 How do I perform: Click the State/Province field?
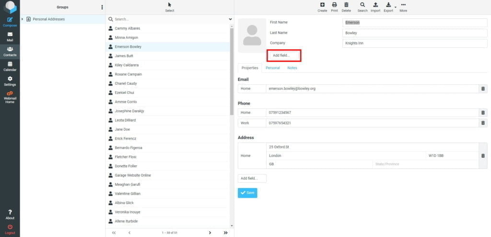coord(426,164)
